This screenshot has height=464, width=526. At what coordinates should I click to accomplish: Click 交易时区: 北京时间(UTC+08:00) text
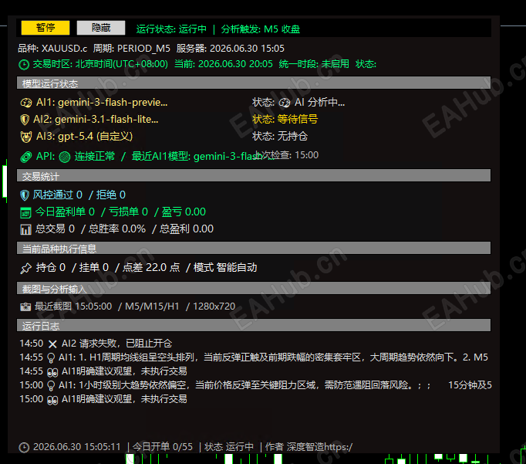point(100,64)
